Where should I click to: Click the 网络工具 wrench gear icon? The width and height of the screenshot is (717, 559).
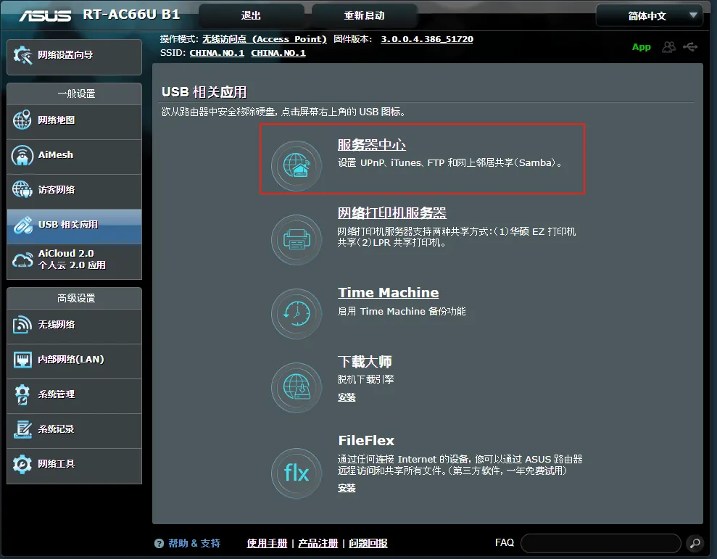(x=22, y=464)
